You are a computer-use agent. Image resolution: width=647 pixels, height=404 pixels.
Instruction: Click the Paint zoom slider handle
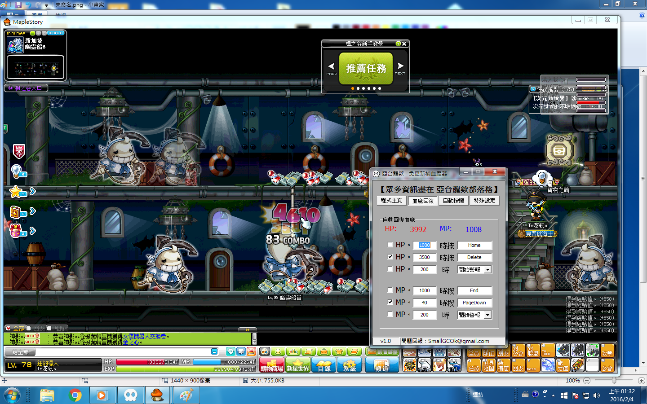[614, 381]
